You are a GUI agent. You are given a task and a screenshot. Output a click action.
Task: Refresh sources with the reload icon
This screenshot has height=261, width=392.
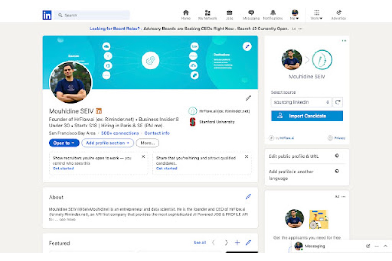[x=338, y=102]
